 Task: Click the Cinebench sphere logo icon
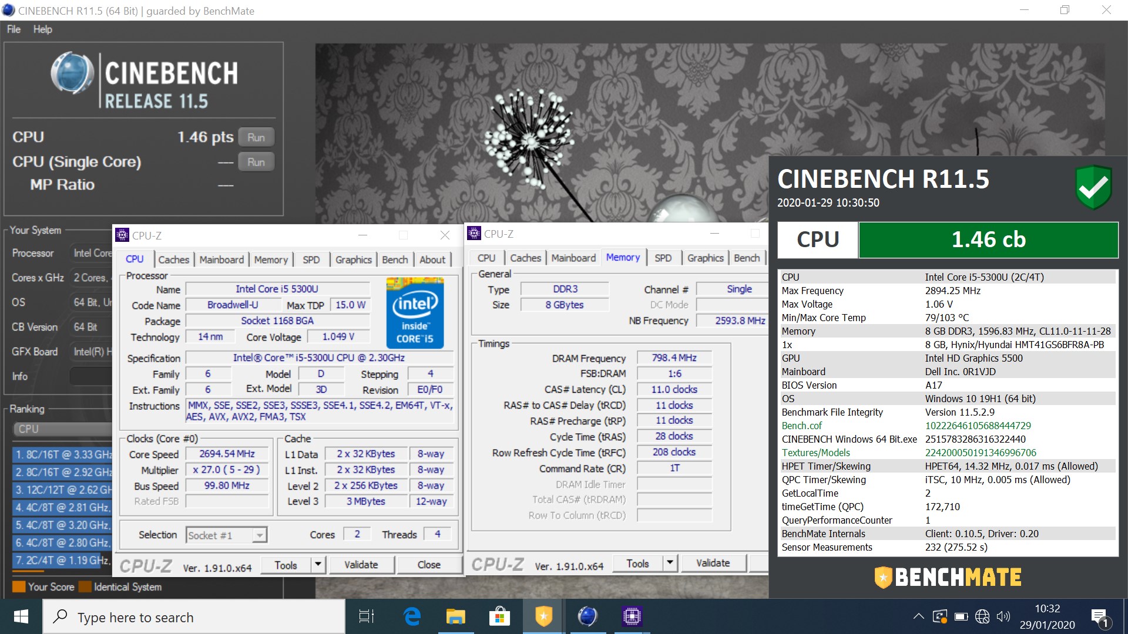click(x=72, y=74)
